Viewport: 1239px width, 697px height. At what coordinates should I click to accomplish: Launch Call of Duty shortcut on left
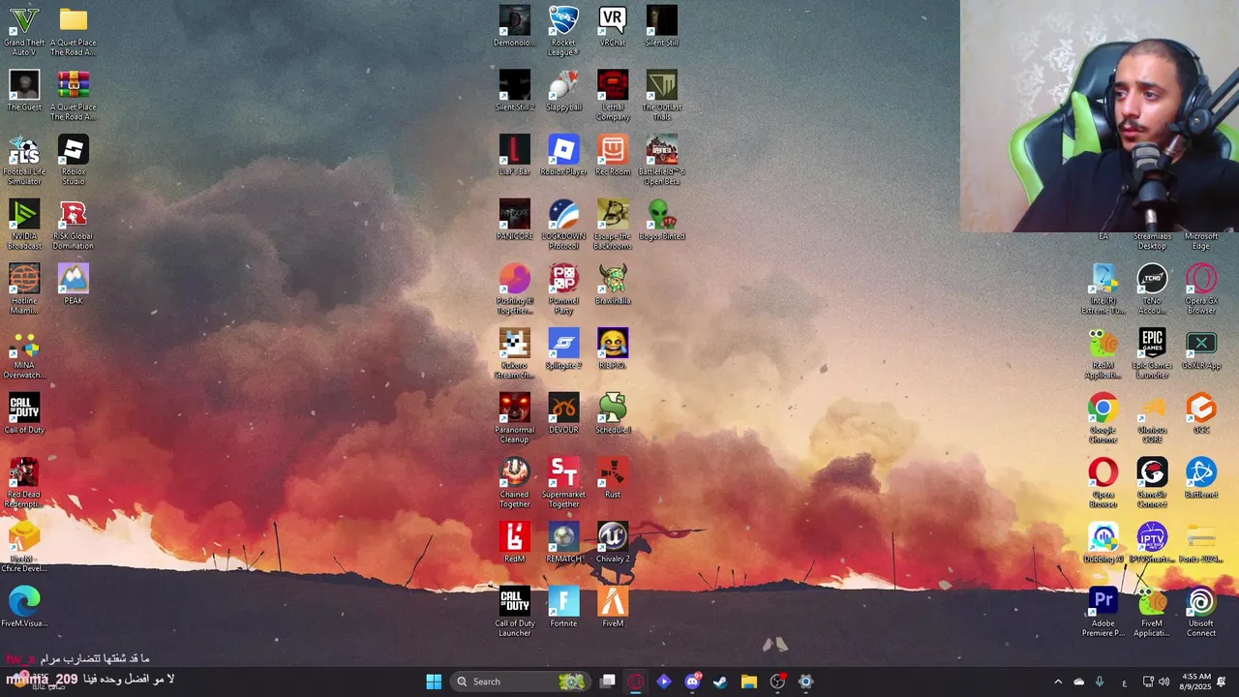(x=24, y=413)
